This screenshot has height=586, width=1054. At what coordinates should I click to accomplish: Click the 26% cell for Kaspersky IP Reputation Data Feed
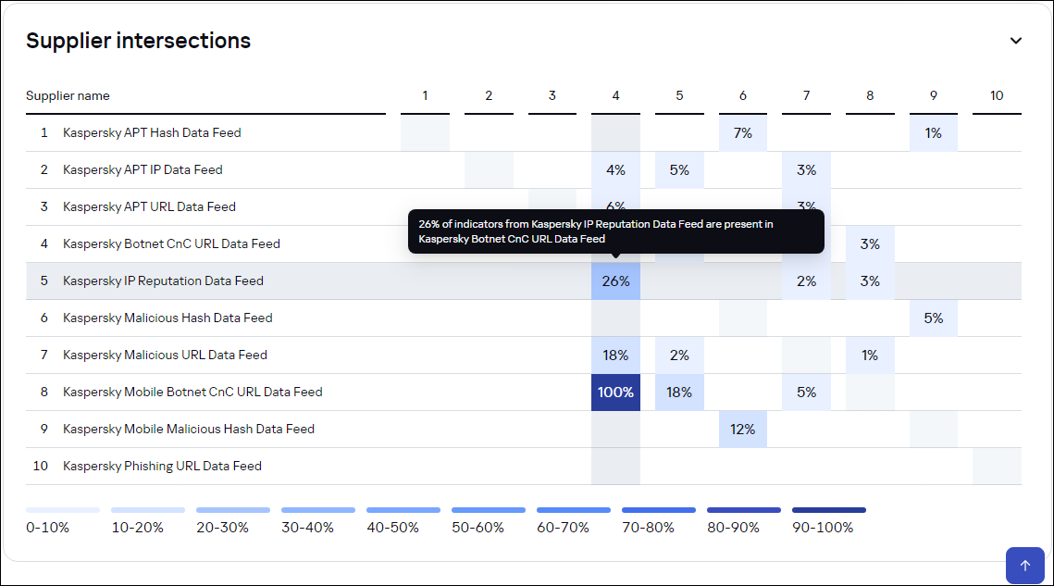pos(615,281)
